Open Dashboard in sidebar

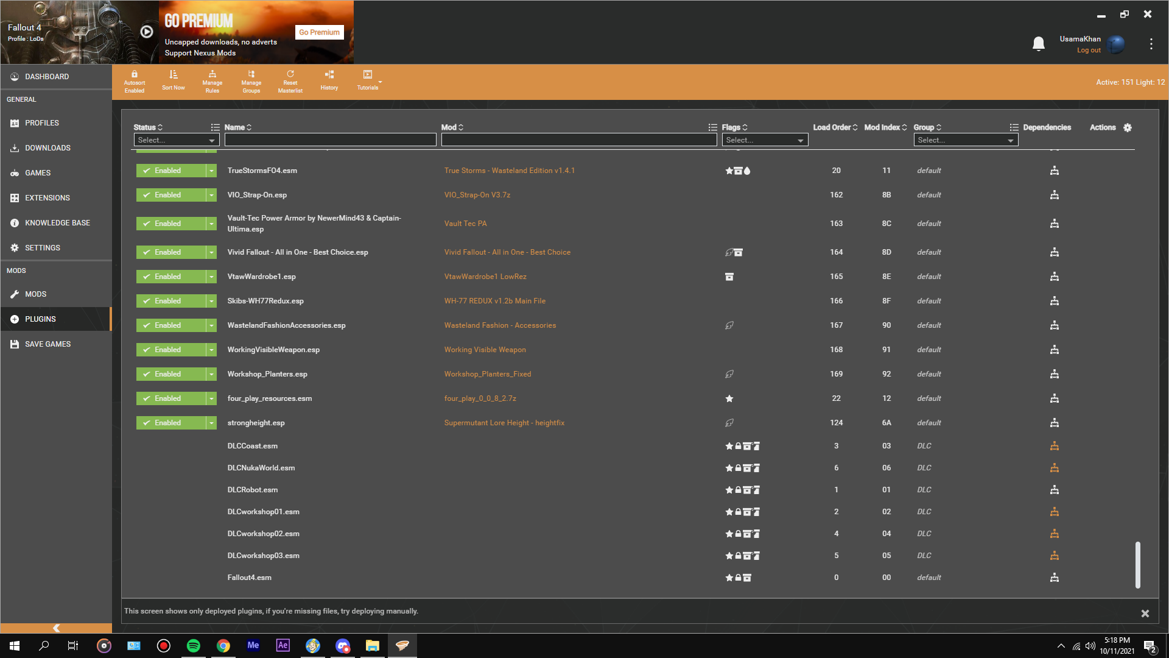click(x=56, y=77)
